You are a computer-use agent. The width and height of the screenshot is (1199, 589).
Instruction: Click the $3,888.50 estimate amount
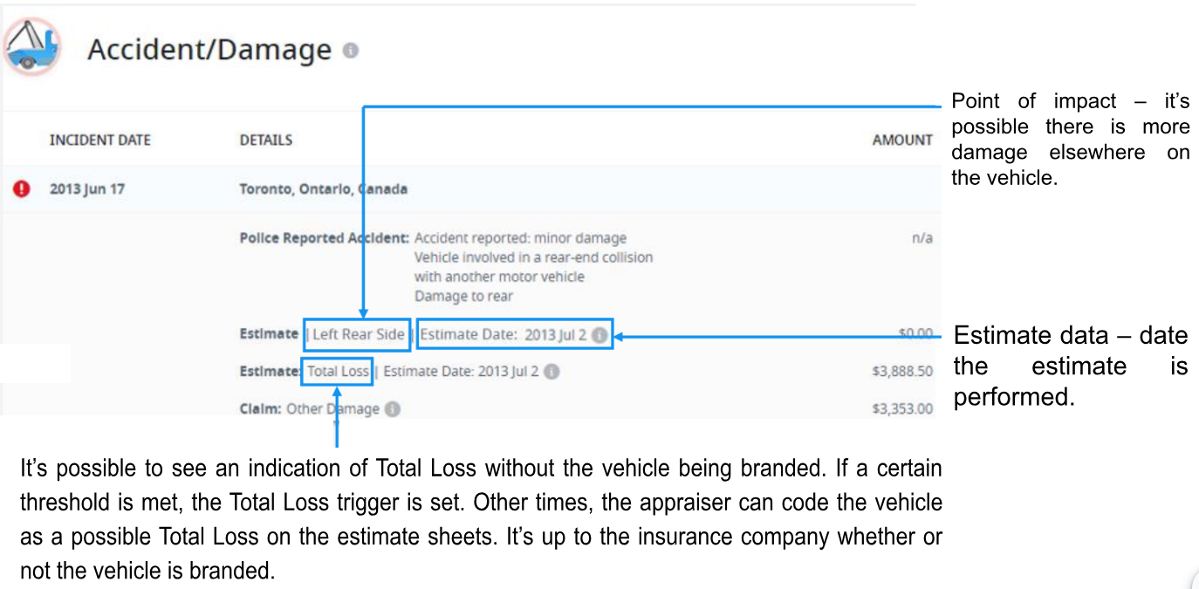[x=902, y=372]
